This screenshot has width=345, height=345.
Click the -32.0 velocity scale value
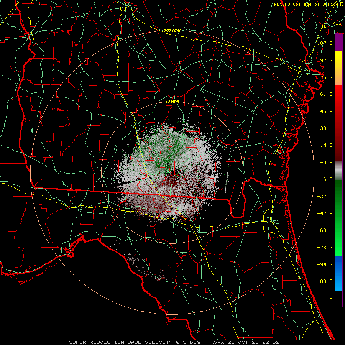pos(325,197)
